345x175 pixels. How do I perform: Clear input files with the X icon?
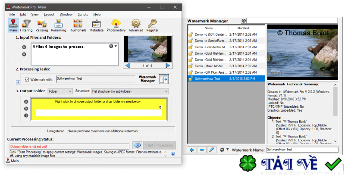[x=24, y=47]
